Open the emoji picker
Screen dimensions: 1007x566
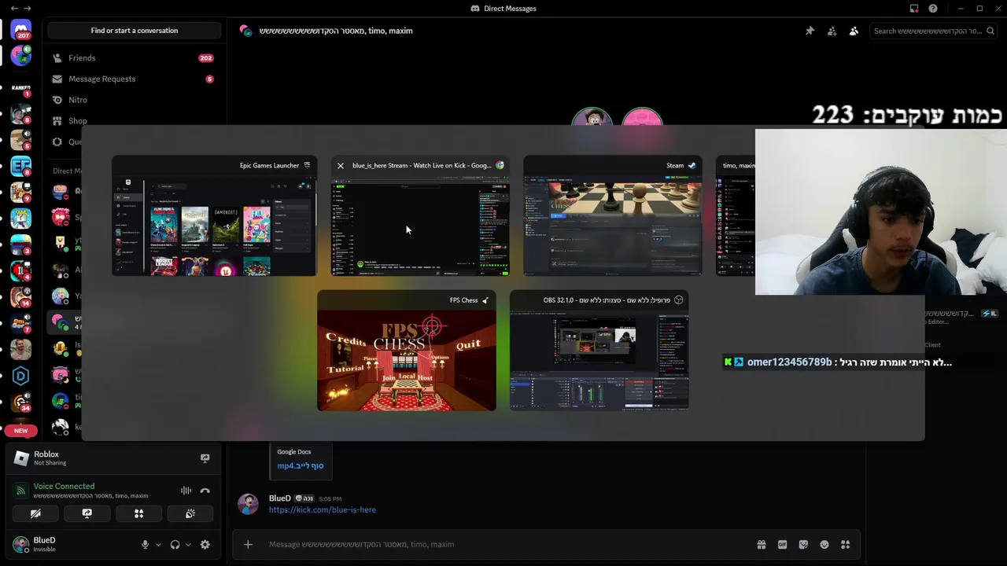click(824, 545)
